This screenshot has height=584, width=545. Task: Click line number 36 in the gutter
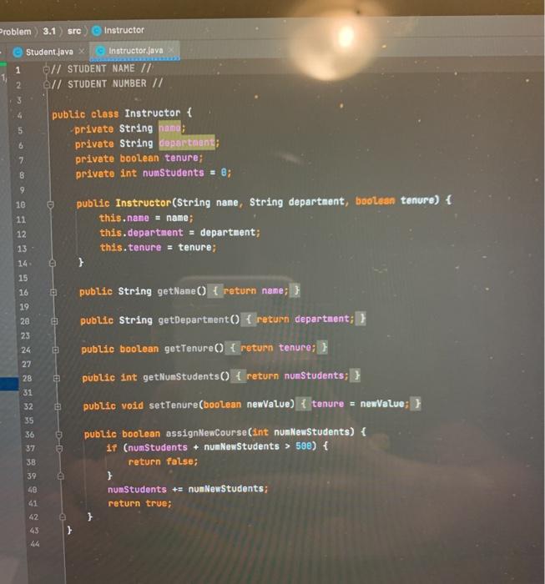click(29, 435)
